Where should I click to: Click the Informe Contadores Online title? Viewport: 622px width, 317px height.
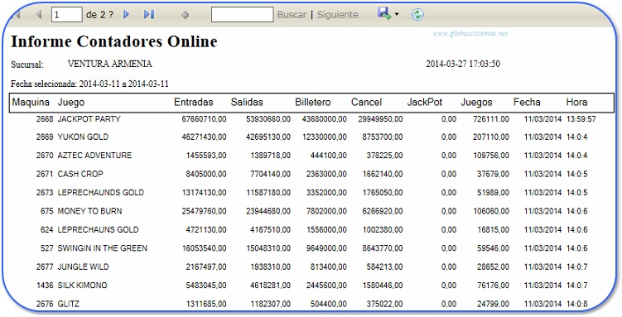tap(114, 41)
